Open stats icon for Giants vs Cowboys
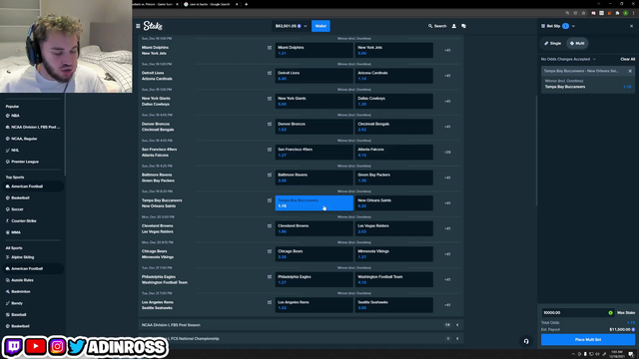Image resolution: width=639 pixels, height=359 pixels. point(270,99)
